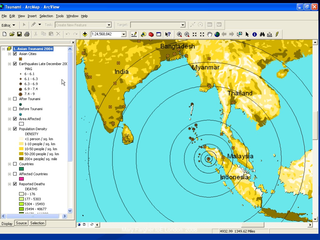Open Find with the binoculars icon
Screen dimensions: 320x240
[x=262, y=34]
